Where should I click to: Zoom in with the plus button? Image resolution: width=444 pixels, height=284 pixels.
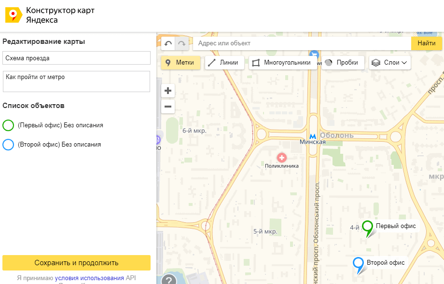coord(168,91)
